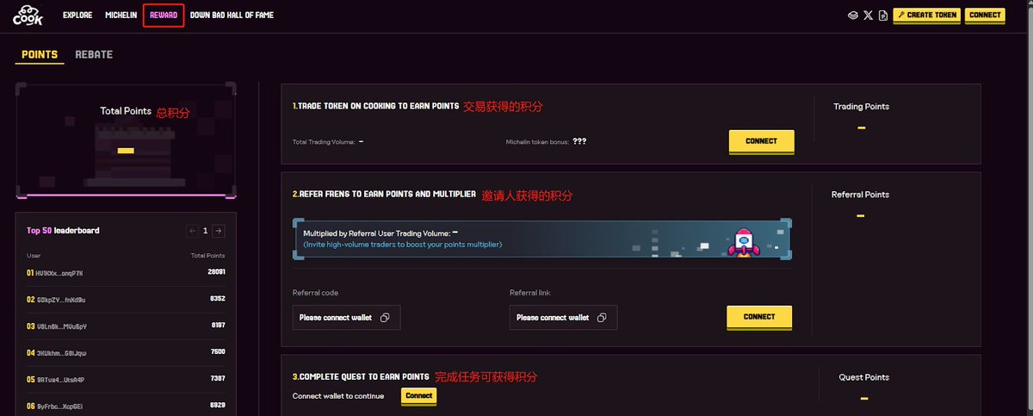Click leaderboard page number 1
Viewport: 1033px width, 416px height.
(206, 231)
